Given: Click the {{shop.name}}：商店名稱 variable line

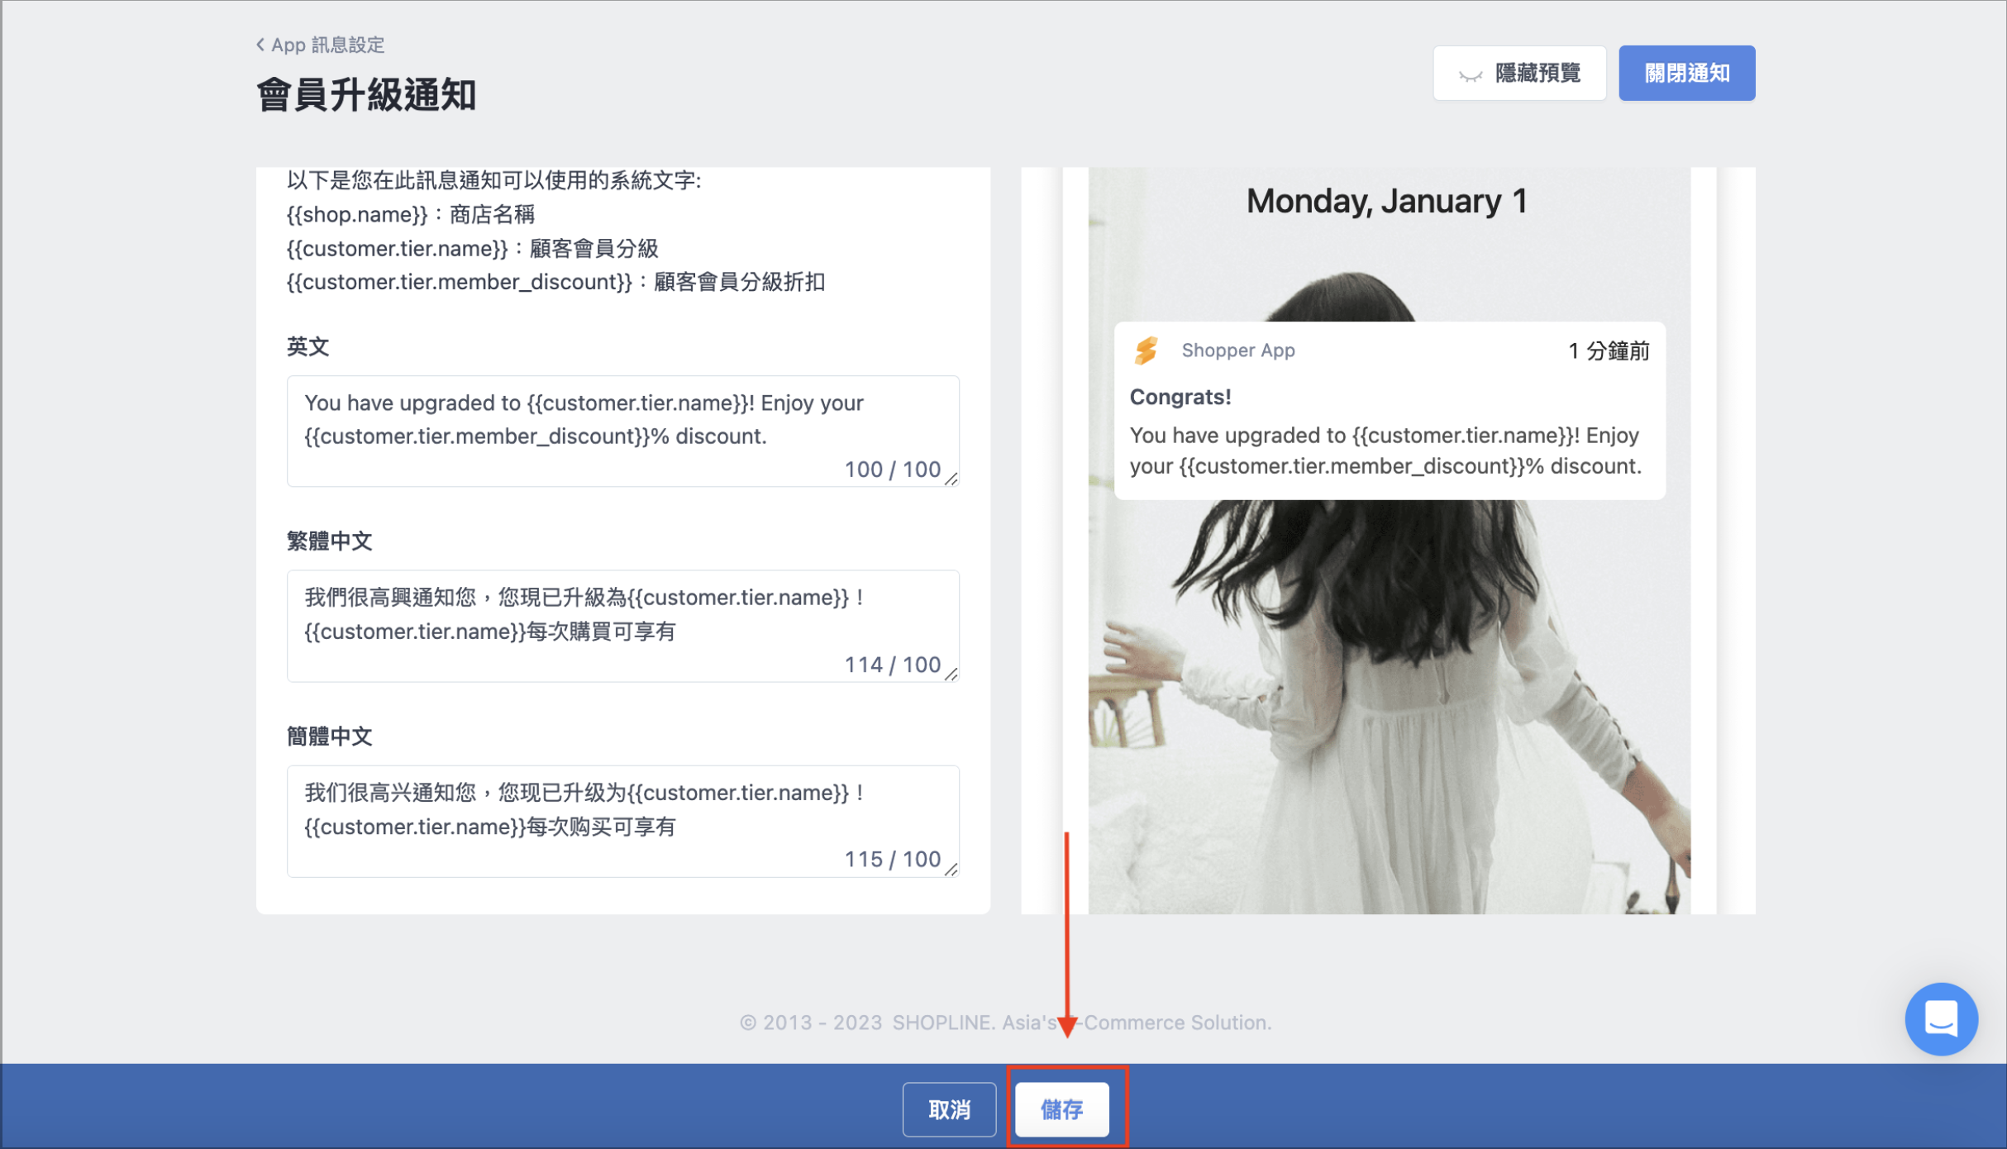Looking at the screenshot, I should point(411,215).
